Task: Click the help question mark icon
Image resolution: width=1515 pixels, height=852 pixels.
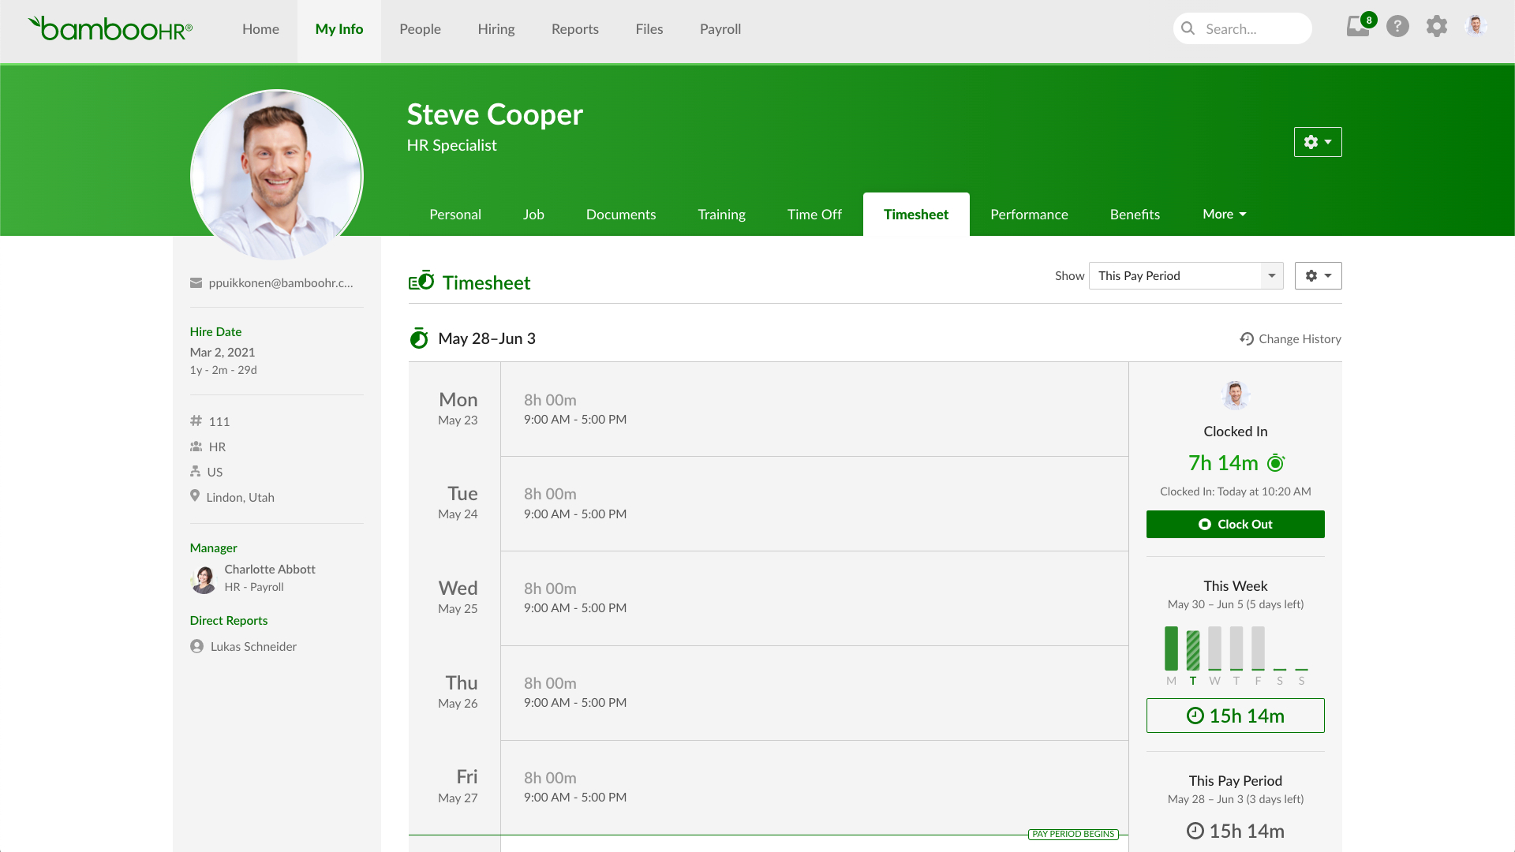Action: (x=1397, y=27)
